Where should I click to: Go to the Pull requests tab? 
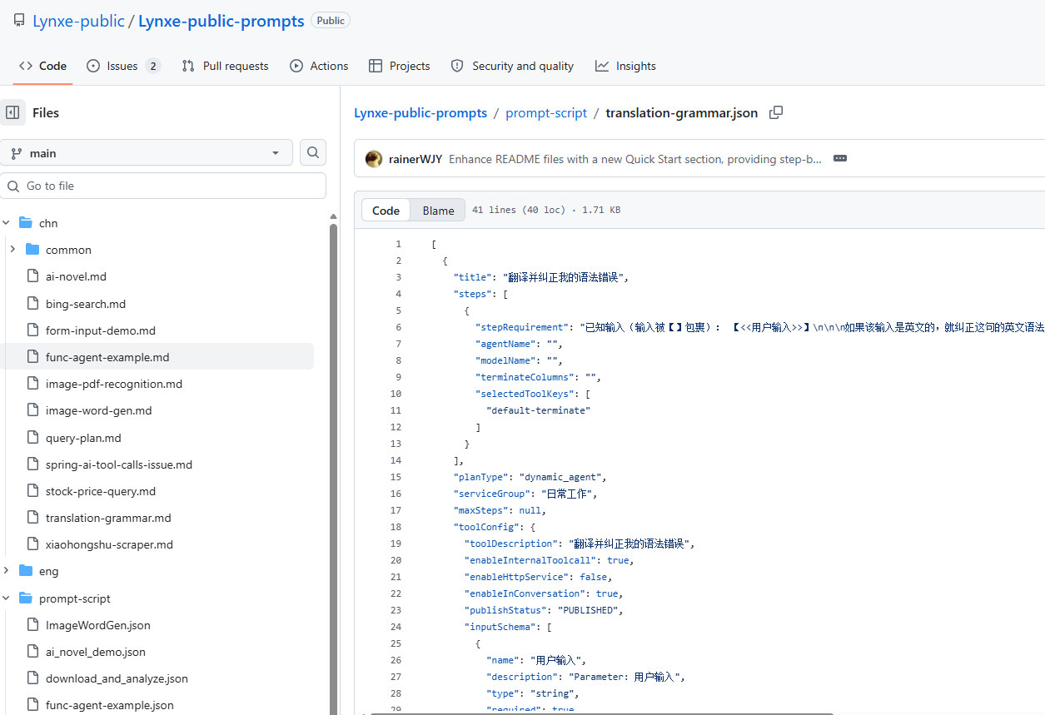tap(226, 66)
